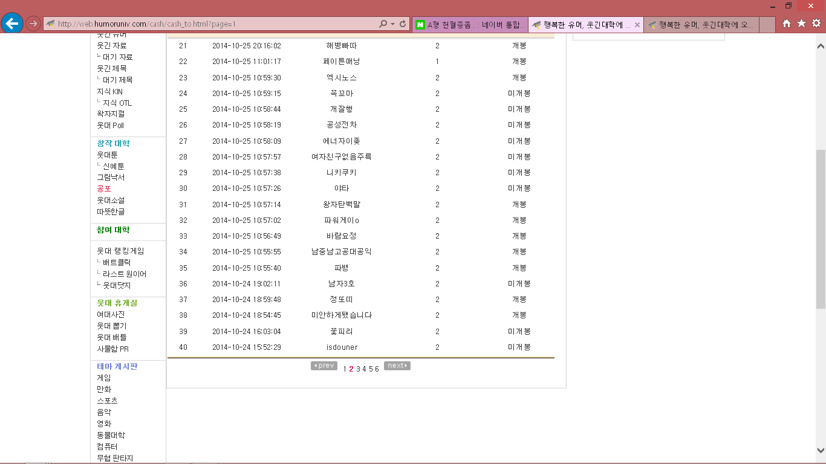Click the search magnifier in address bar
Viewport: 826px width, 464px height.
[x=383, y=24]
